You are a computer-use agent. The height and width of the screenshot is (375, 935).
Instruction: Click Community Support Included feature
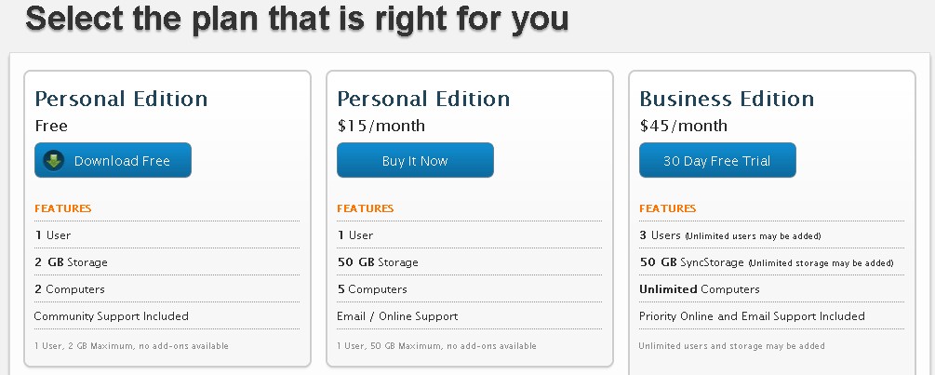pyautogui.click(x=112, y=316)
